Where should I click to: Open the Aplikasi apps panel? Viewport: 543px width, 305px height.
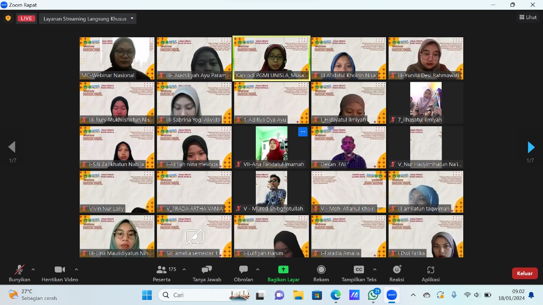click(430, 273)
